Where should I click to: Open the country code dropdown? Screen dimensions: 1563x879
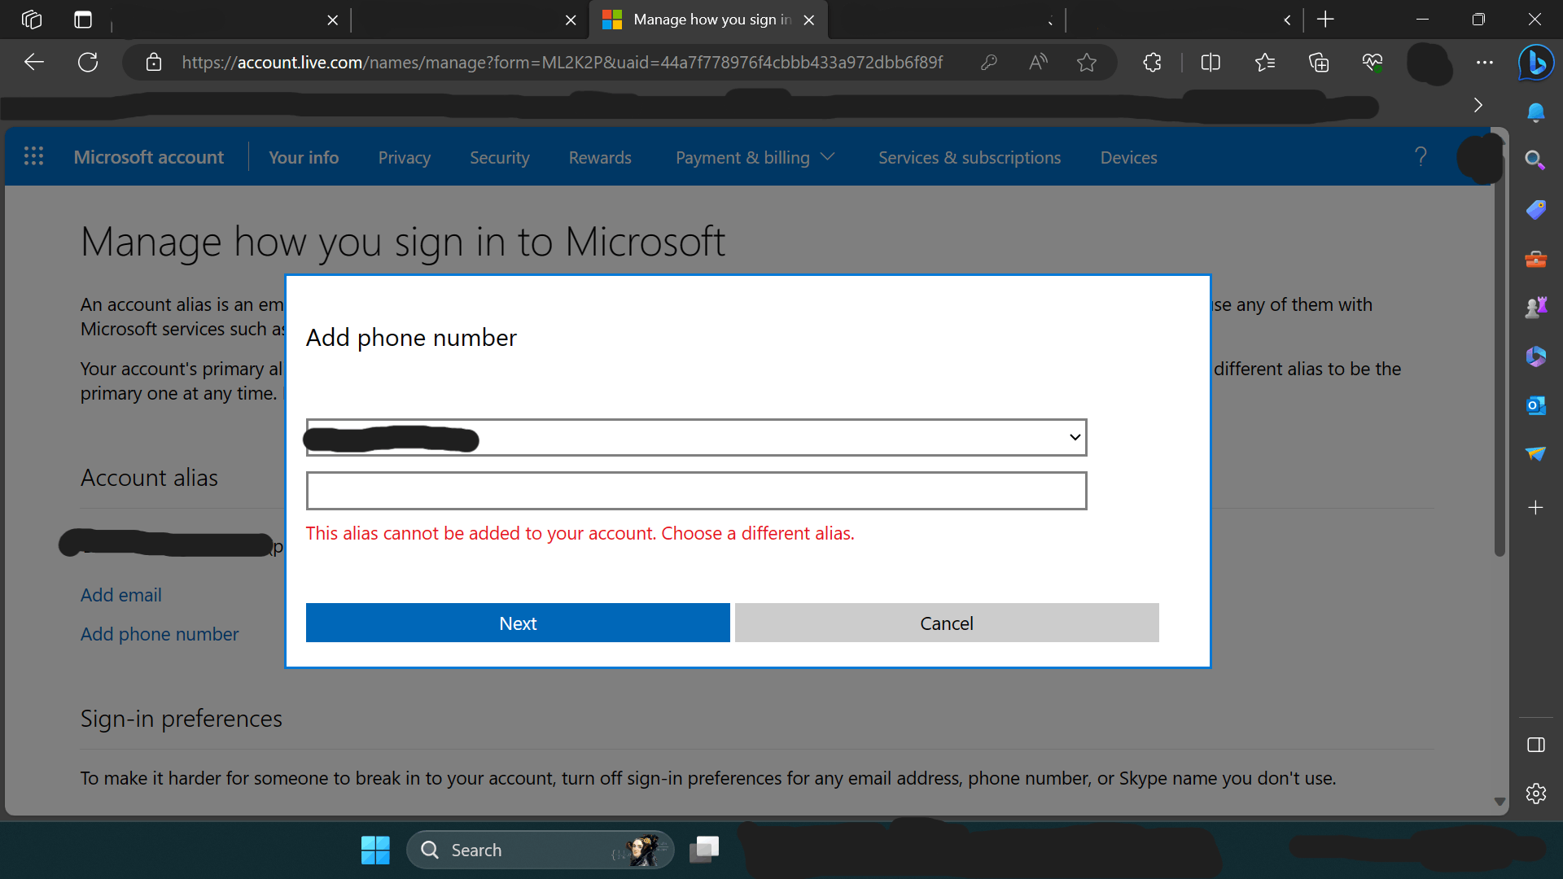(x=696, y=438)
